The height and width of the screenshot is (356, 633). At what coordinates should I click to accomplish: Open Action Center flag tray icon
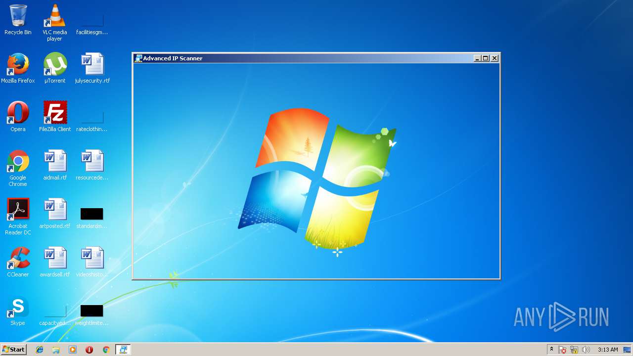click(562, 350)
